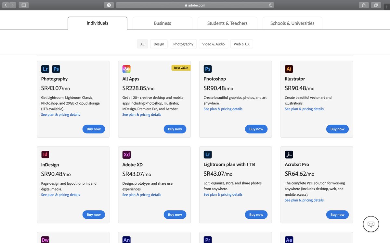Click the Ps icon in Photoshop card
390x243 pixels.
point(208,69)
